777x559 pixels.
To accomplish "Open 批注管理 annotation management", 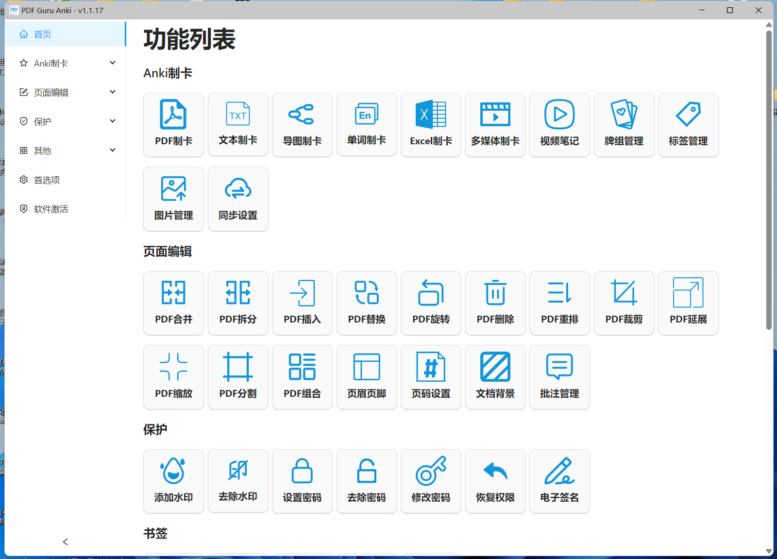I will (x=559, y=377).
